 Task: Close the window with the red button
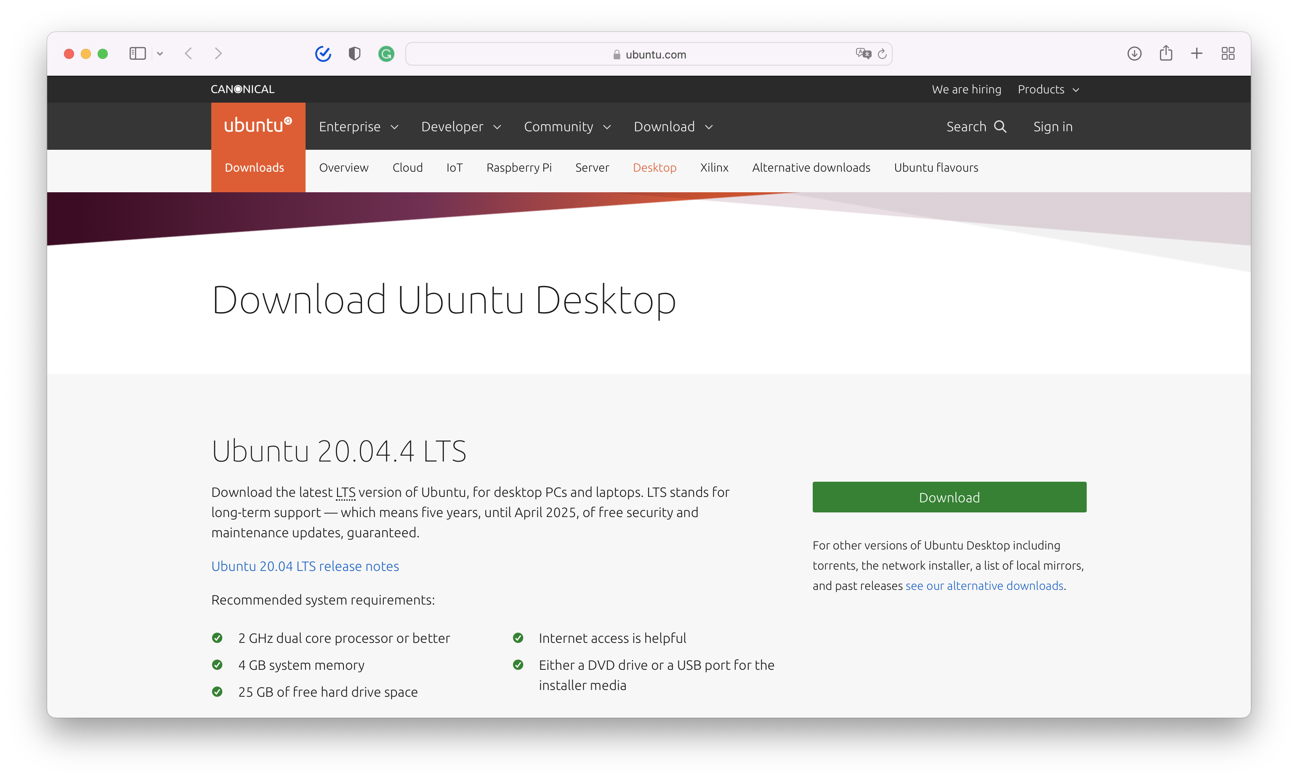click(69, 53)
